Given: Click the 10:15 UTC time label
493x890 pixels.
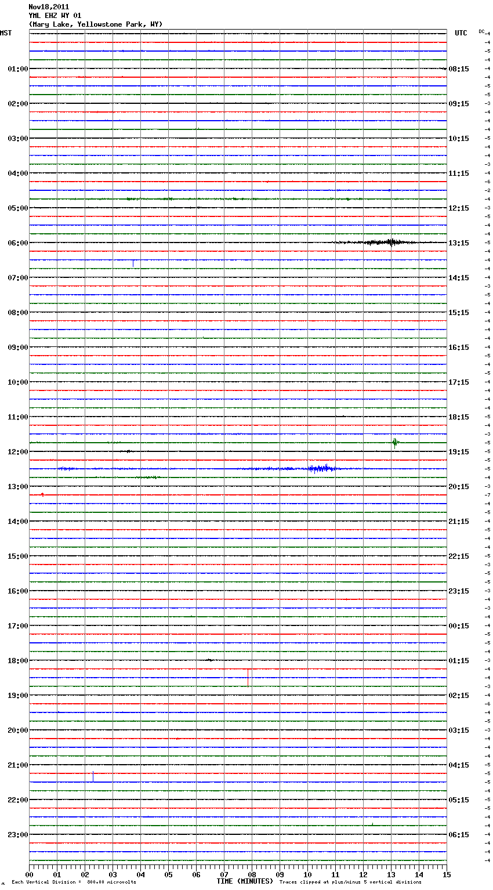Looking at the screenshot, I should pos(459,139).
